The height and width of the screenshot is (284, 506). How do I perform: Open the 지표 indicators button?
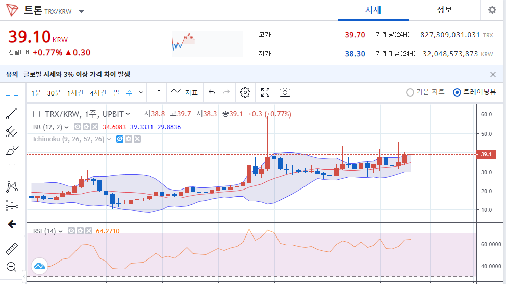coord(184,93)
